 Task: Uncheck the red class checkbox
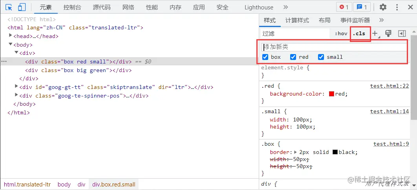[x=293, y=57]
